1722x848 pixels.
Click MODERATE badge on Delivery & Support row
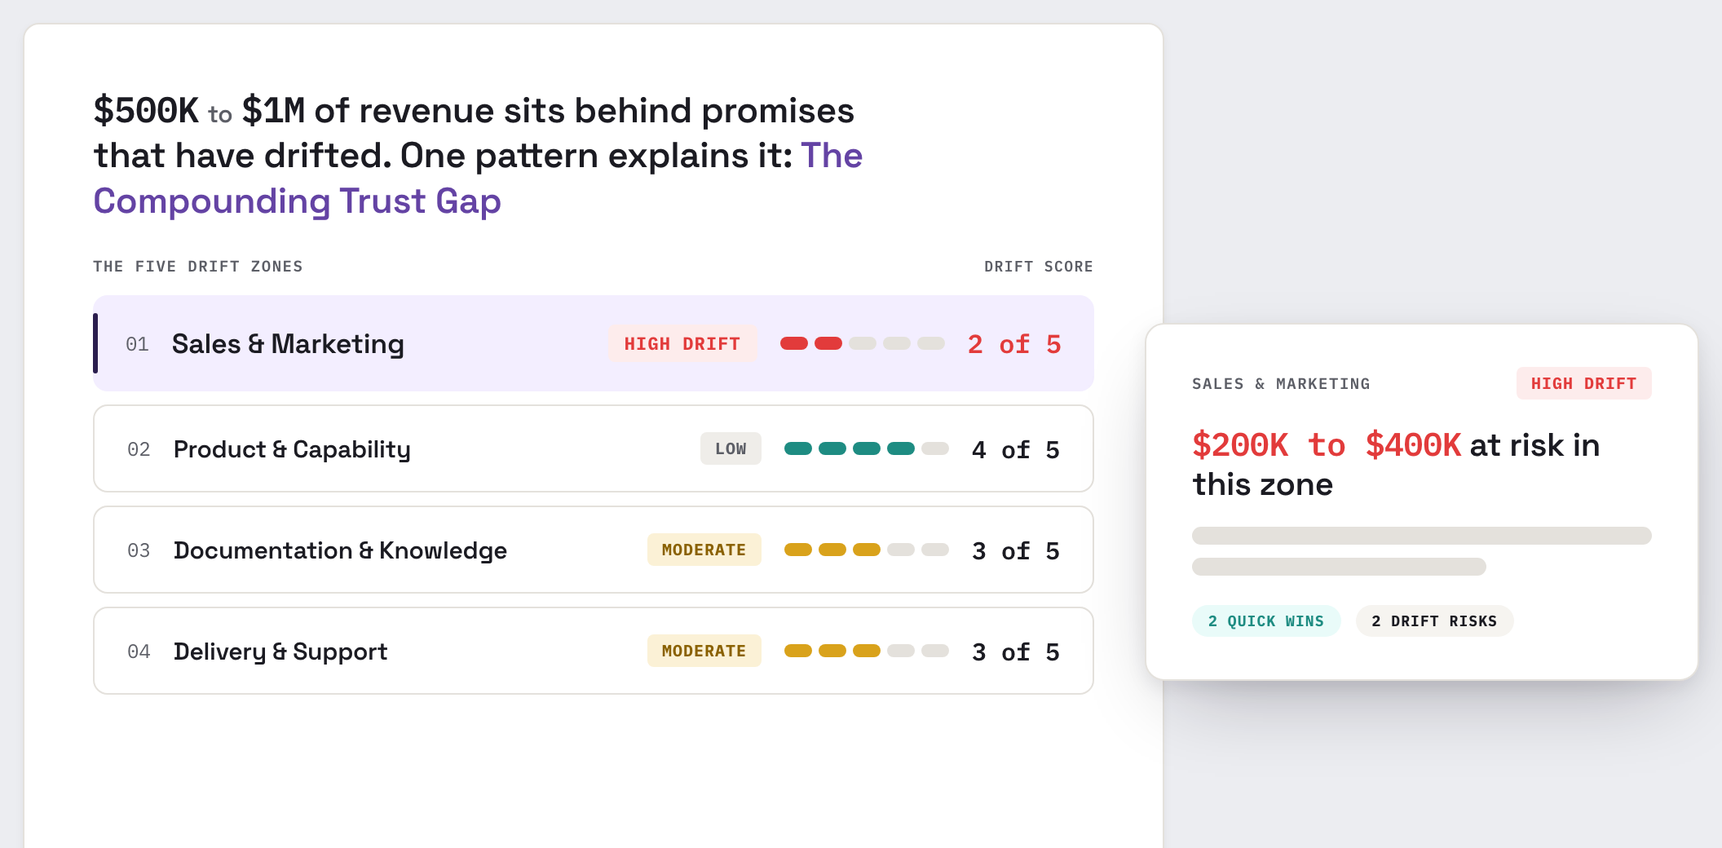[x=704, y=651]
